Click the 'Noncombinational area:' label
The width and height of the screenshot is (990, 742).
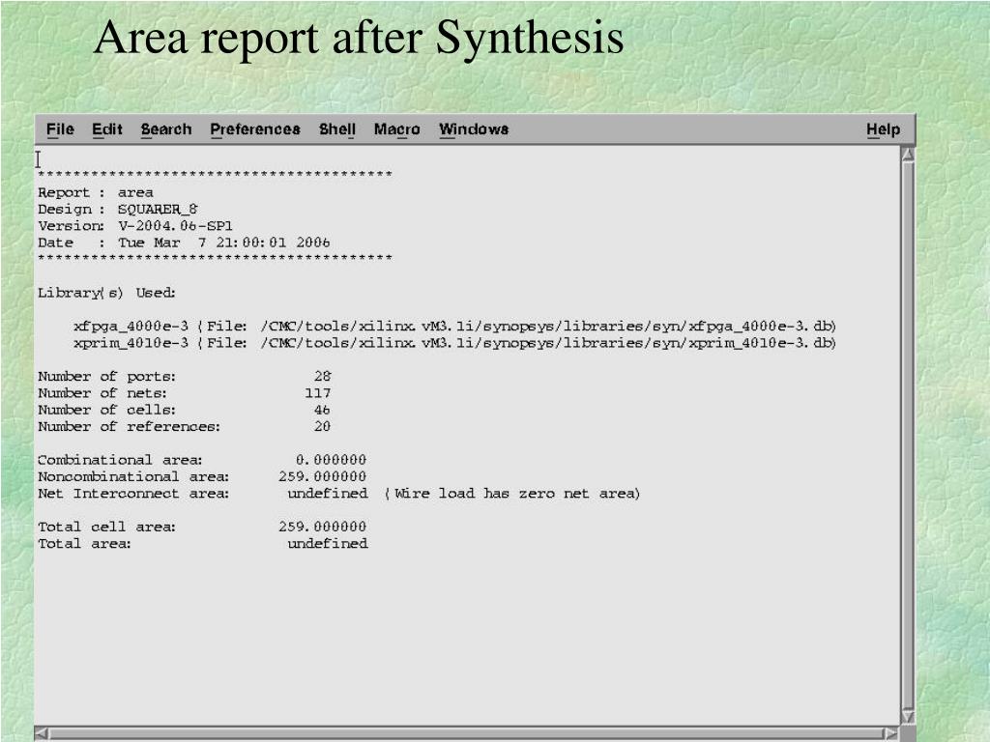[133, 477]
